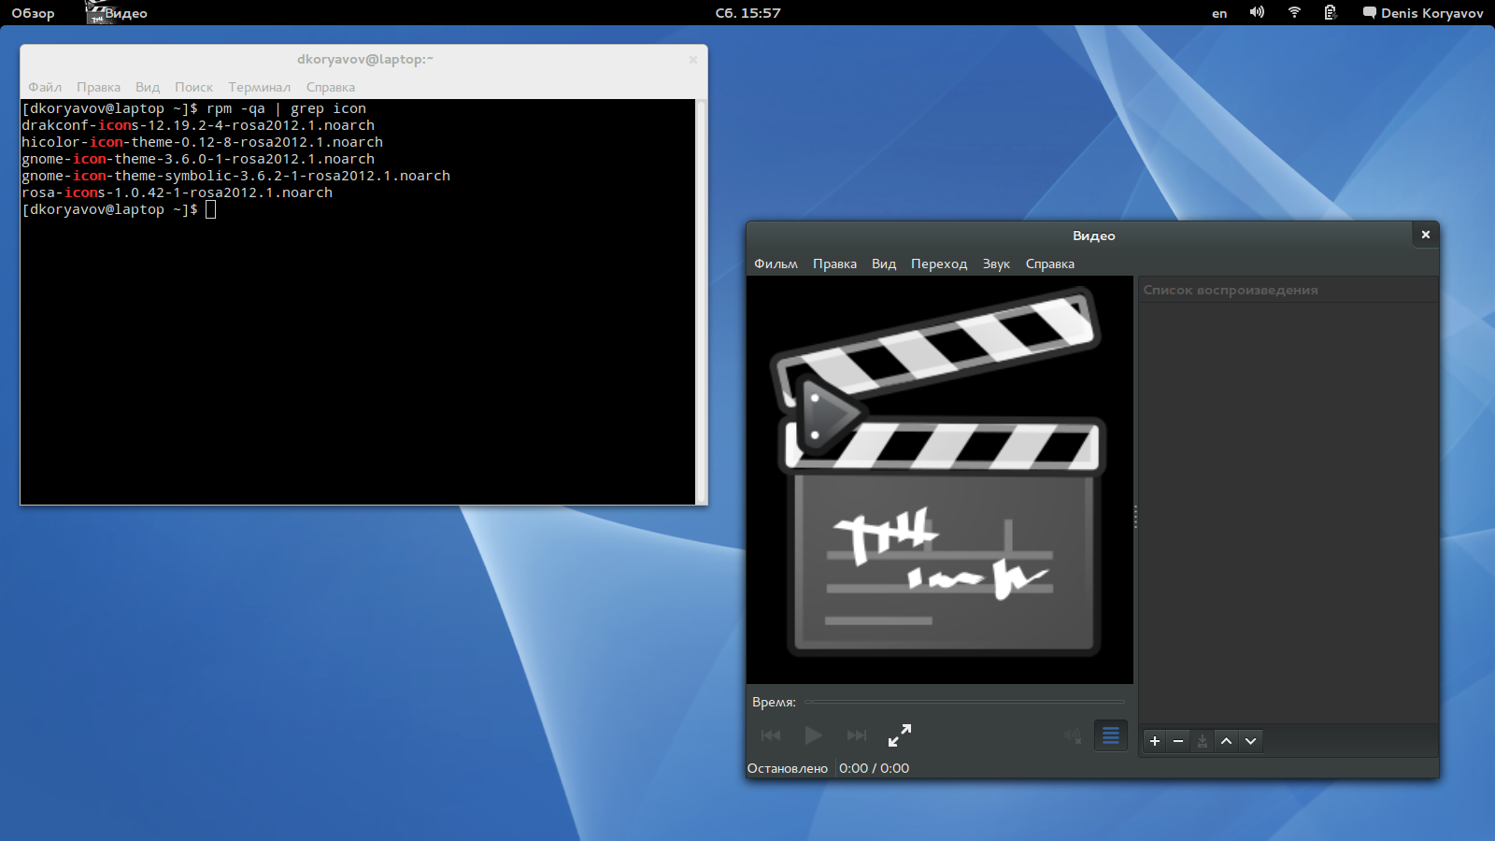This screenshot has width=1495, height=841.
Task: Click the previous track button
Action: 771,735
